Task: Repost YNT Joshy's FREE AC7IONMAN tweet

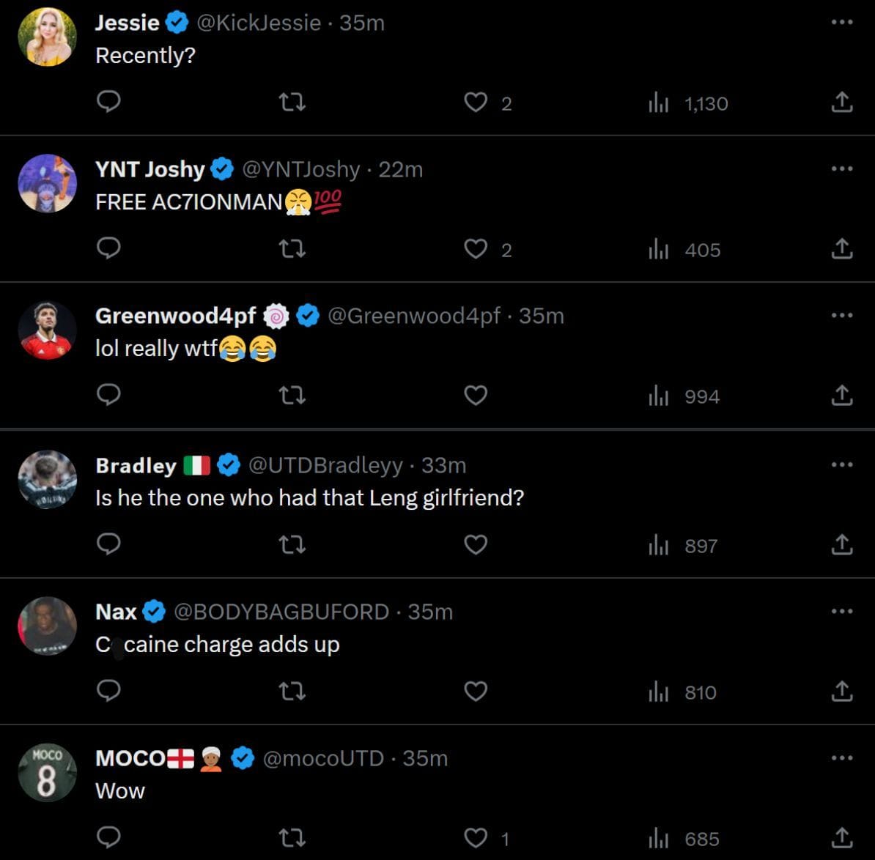Action: 292,249
